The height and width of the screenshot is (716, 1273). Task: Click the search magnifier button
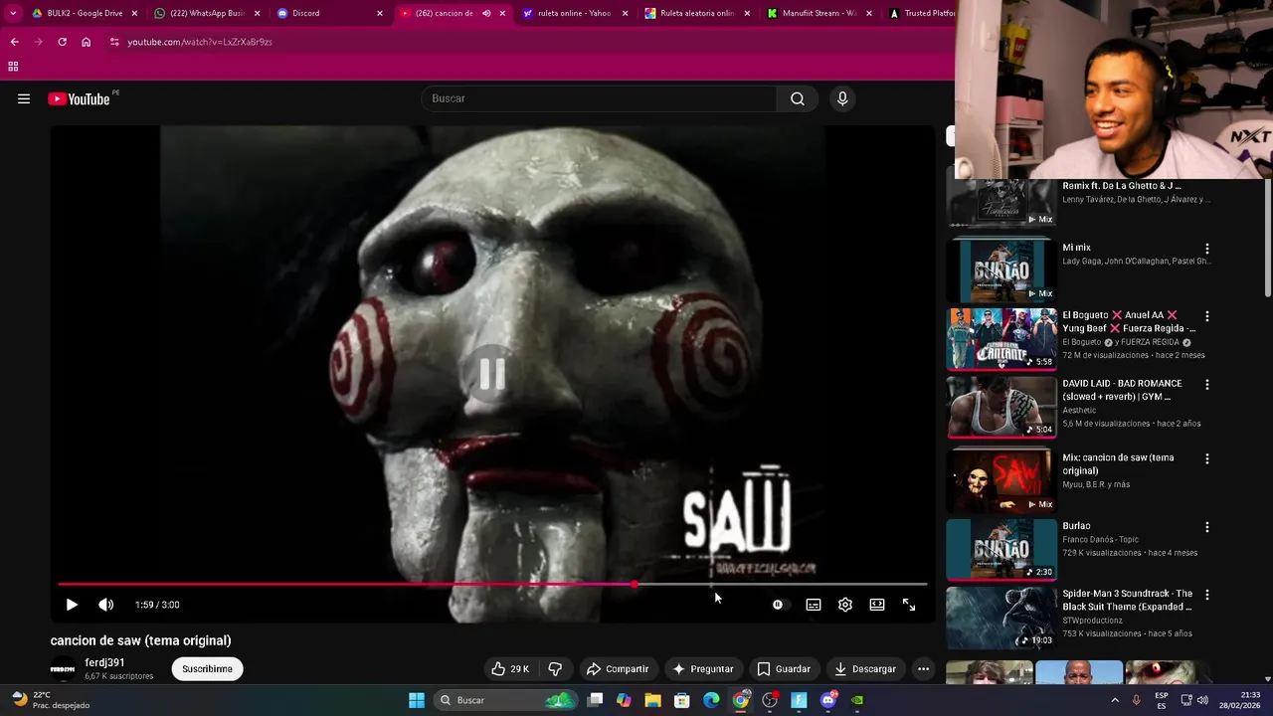[x=798, y=98]
